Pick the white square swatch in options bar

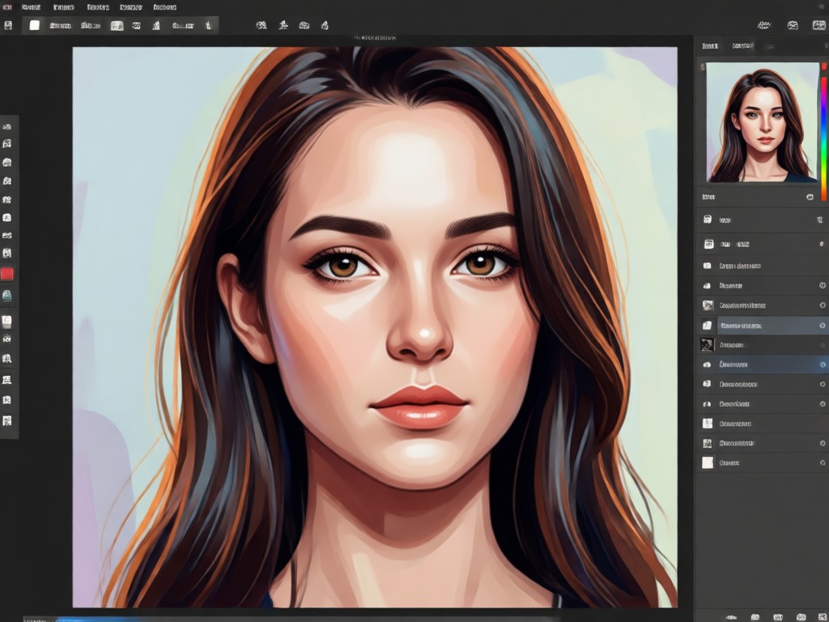tap(34, 25)
